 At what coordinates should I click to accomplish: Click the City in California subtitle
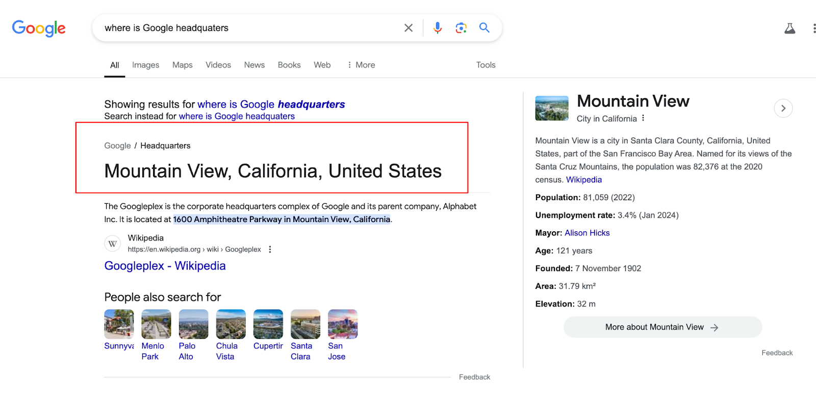coord(606,119)
